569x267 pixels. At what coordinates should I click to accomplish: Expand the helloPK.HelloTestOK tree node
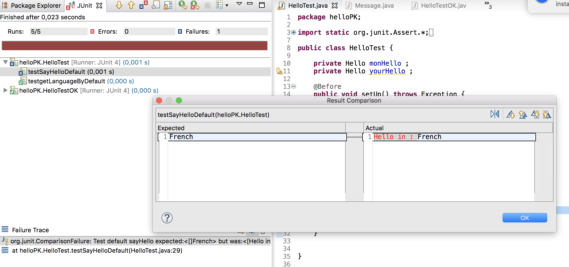5,90
